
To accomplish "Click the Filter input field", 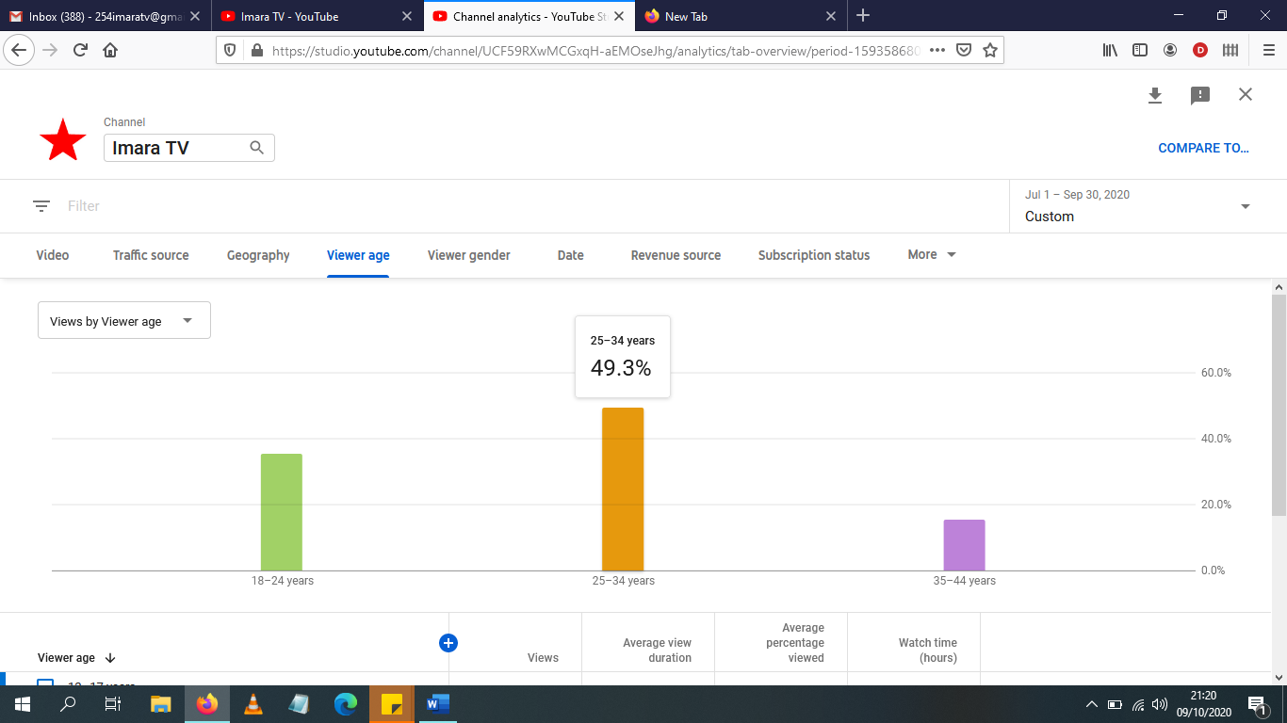I will coord(528,206).
